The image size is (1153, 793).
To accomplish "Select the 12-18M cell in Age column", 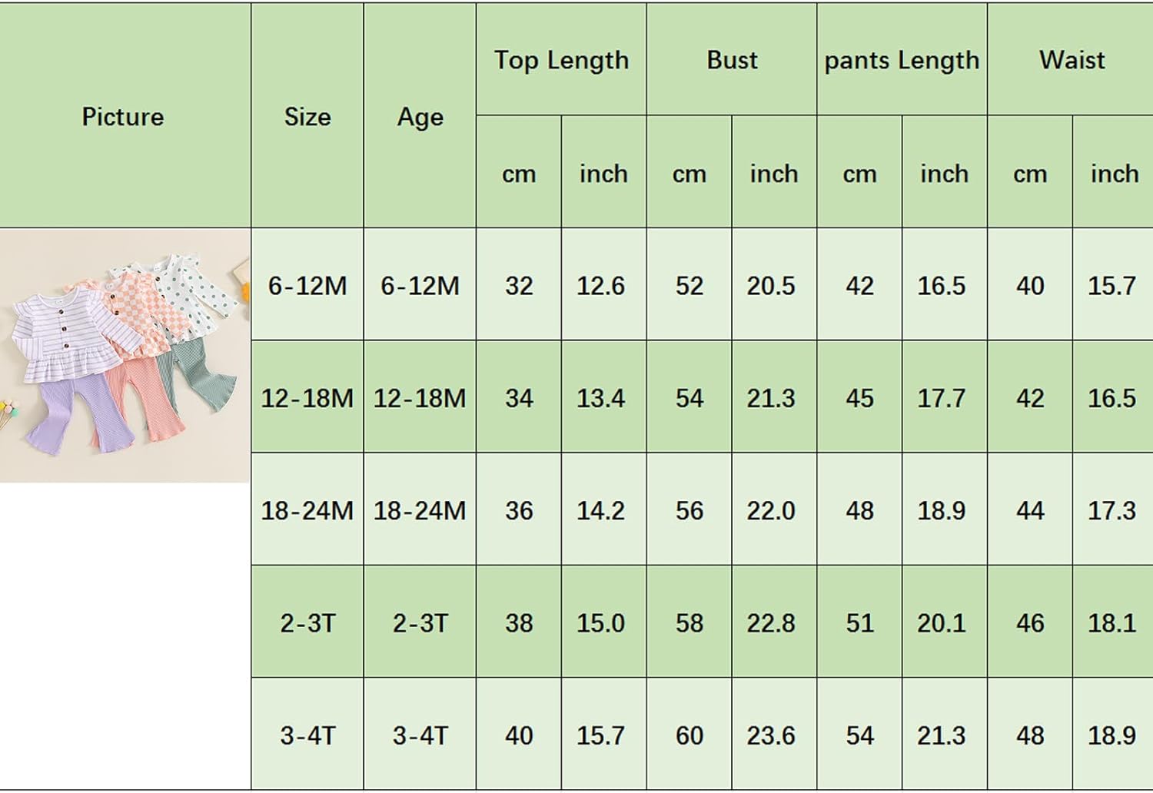I will click(420, 398).
